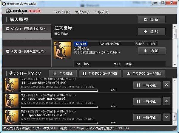Click the track title 12. Tico Tico(24bit/96kHz)

coord(43,99)
